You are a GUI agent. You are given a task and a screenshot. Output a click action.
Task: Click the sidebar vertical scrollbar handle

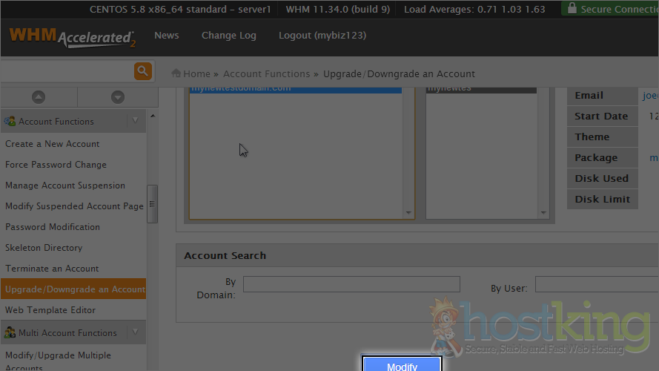(152, 204)
